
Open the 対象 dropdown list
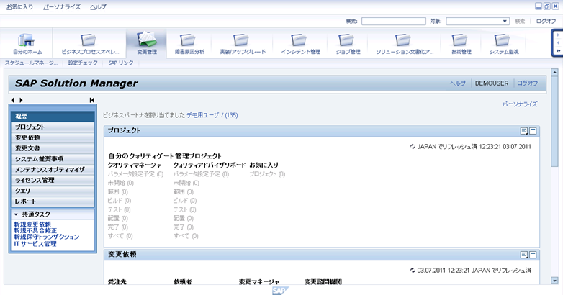point(505,21)
